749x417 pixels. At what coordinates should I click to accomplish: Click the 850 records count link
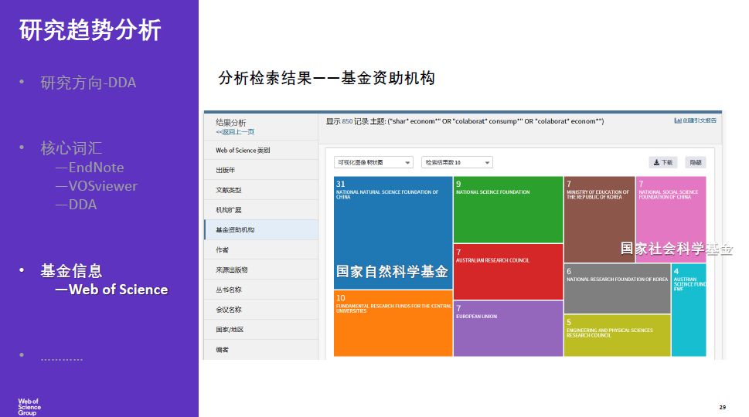pos(347,121)
